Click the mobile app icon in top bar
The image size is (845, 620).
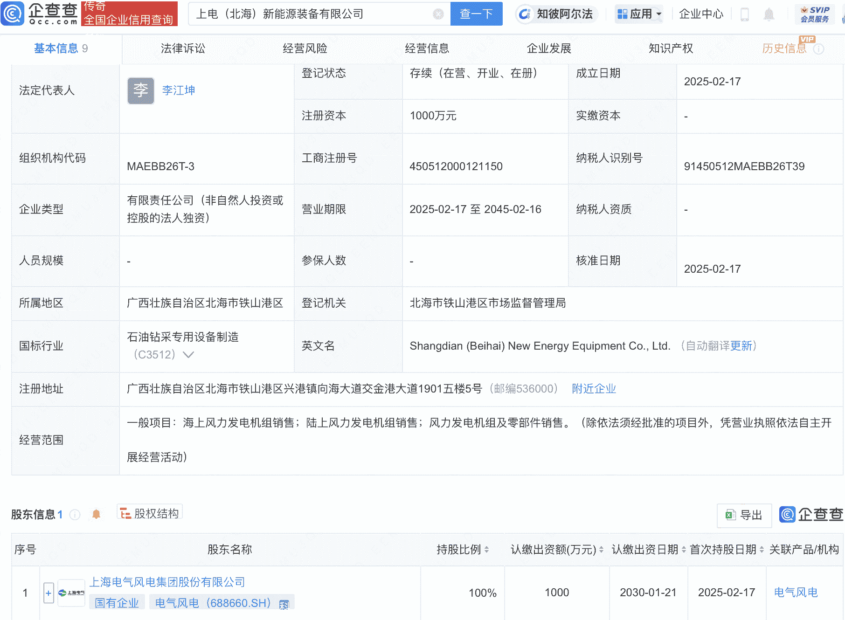[745, 14]
